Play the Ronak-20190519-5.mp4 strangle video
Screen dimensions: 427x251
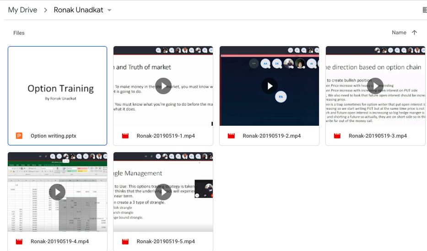pos(163,192)
